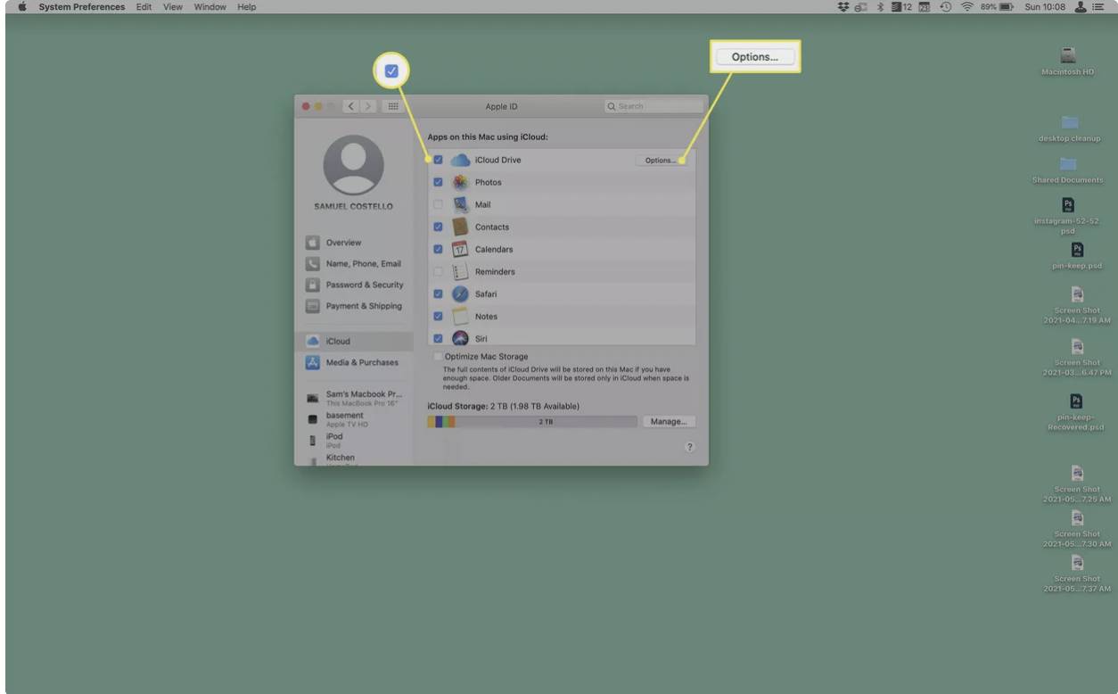Open the View menu

171,6
